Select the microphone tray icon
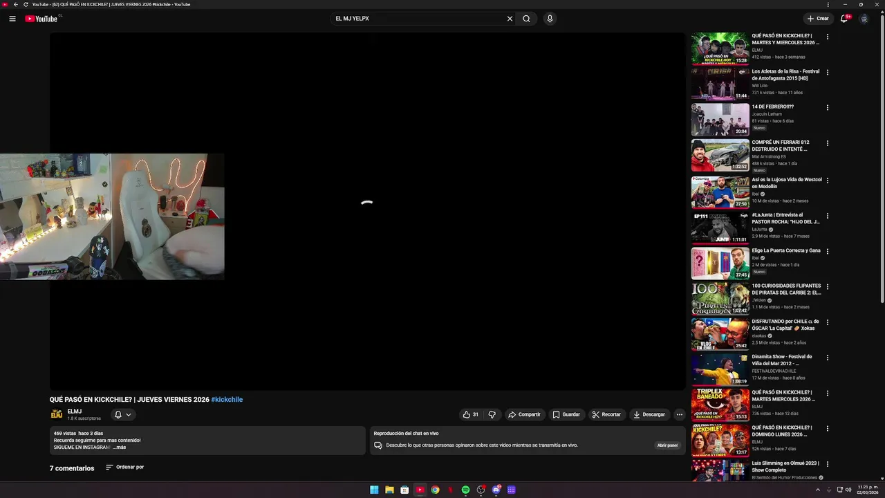Screen dimensions: 885x498 pos(828,490)
